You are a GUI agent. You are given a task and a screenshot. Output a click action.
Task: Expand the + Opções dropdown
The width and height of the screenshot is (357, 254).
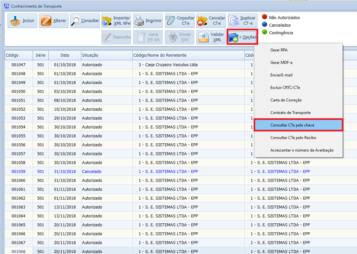click(x=242, y=37)
